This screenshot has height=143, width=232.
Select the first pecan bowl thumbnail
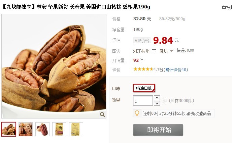[9, 129]
